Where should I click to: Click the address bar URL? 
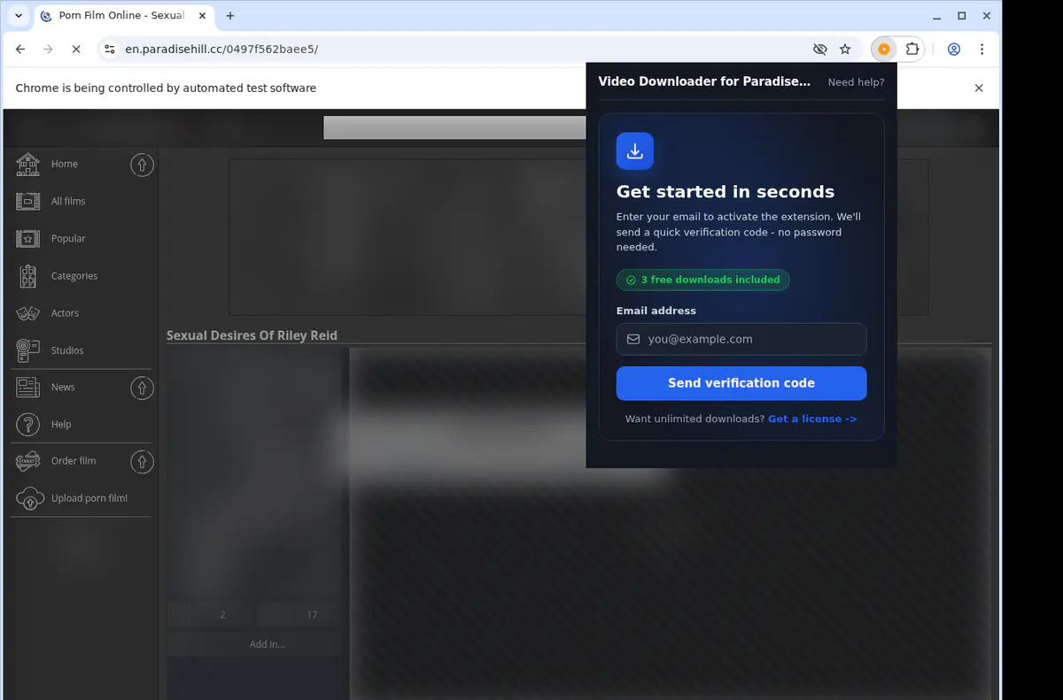click(x=221, y=50)
